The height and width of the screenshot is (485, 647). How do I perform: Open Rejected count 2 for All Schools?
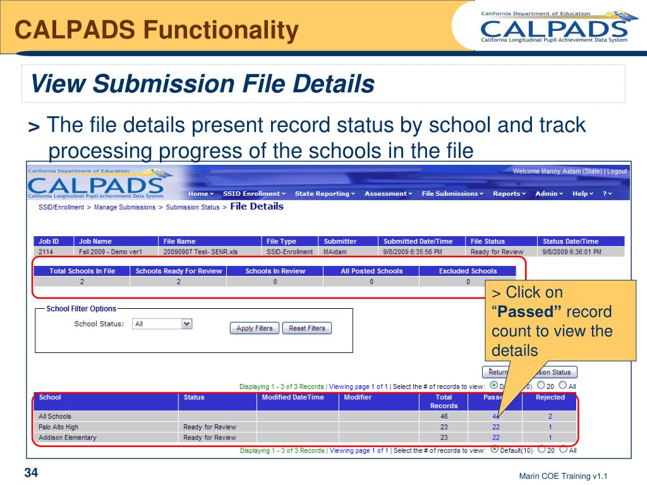550,417
